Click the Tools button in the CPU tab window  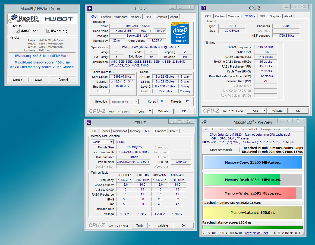(x=140, y=111)
